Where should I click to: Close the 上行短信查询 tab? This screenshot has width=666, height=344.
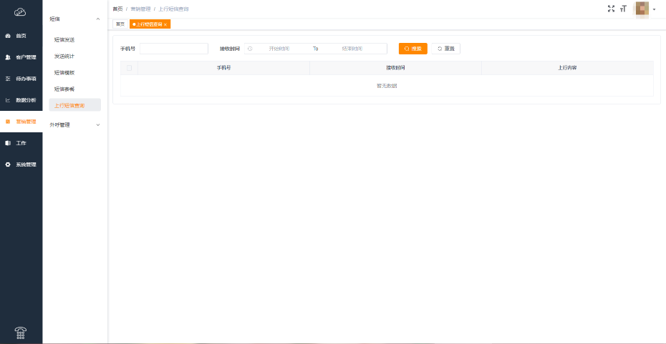click(165, 24)
